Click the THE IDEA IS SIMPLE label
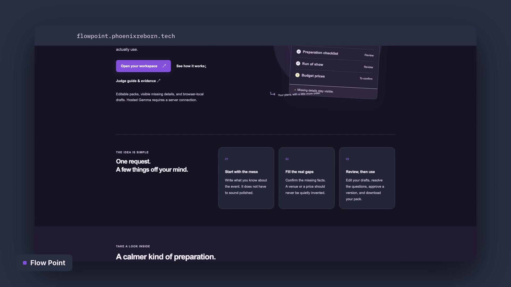The image size is (511, 287). click(132, 152)
